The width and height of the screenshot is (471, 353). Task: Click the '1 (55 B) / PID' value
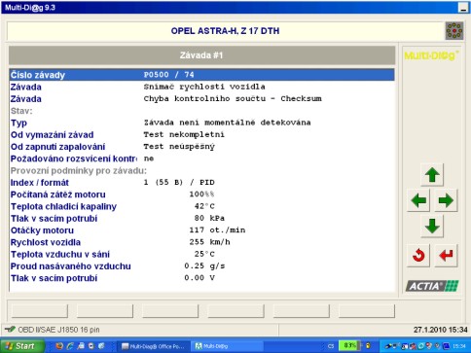click(179, 183)
